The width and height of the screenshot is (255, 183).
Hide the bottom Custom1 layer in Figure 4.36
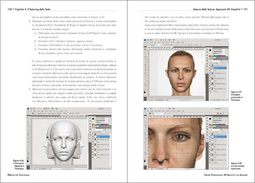pyautogui.click(x=93, y=157)
